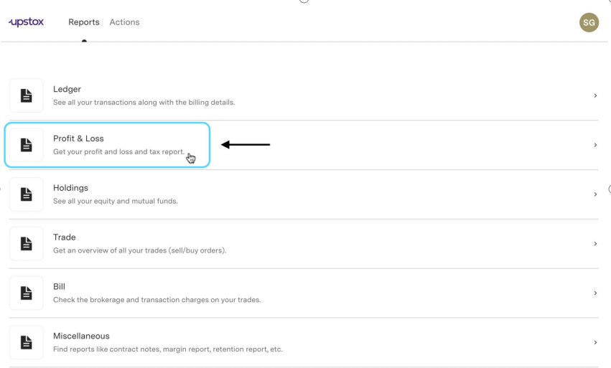This screenshot has height=368, width=611.
Task: Click the Trade document icon
Action: point(26,243)
